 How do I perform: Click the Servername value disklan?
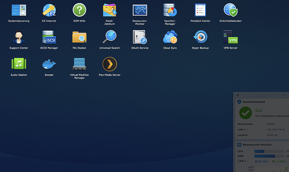click(271, 124)
